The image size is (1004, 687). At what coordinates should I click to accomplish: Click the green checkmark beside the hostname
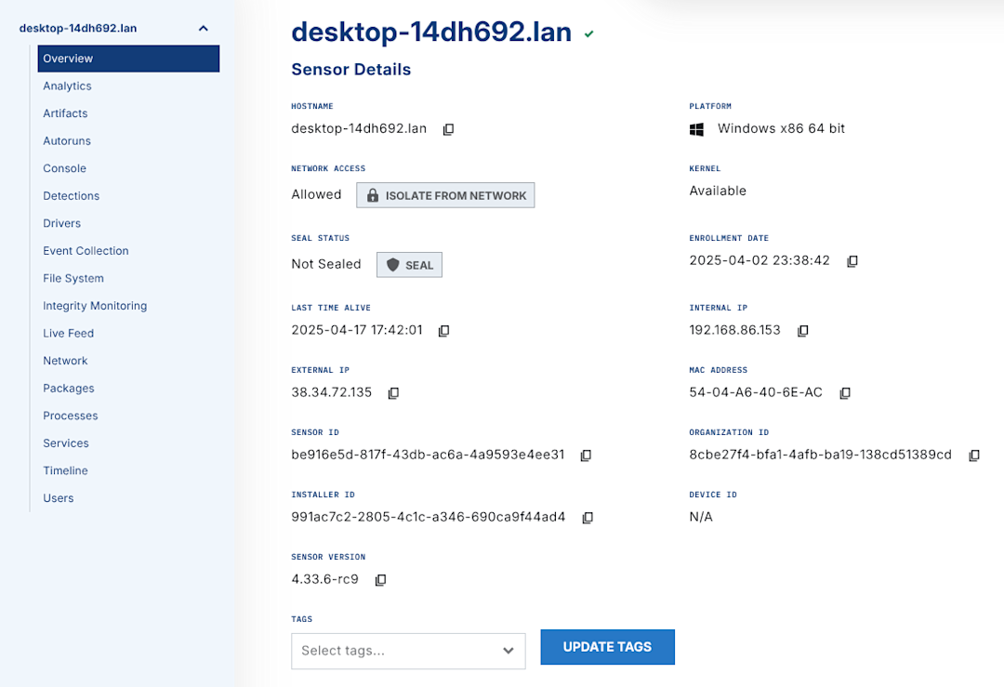click(588, 33)
